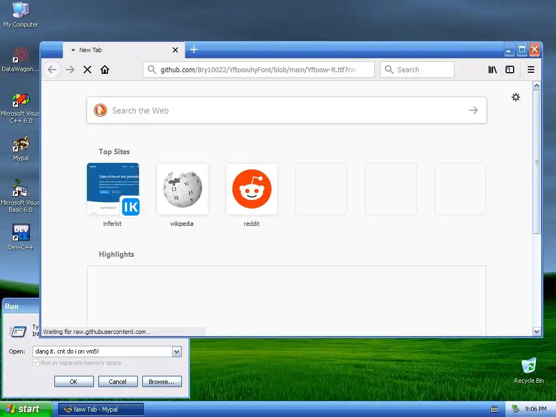The width and height of the screenshot is (556, 417).
Task: Click the DuckDuckGo logo in search box
Action: (x=100, y=110)
